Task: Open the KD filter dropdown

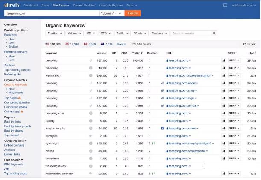Action: (x=91, y=33)
